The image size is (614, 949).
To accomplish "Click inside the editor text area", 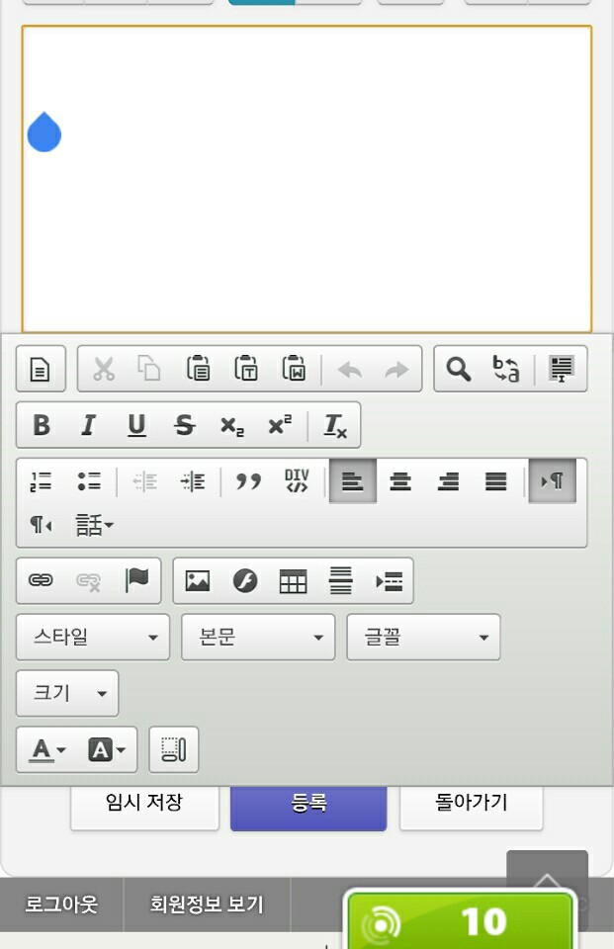I will tap(307, 179).
